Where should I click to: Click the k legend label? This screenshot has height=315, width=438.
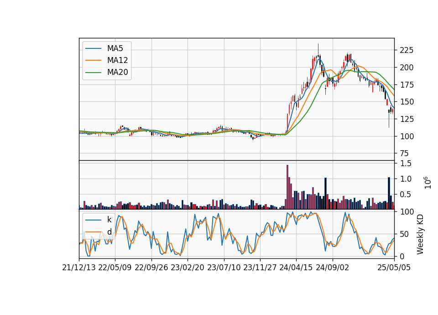tap(109, 220)
